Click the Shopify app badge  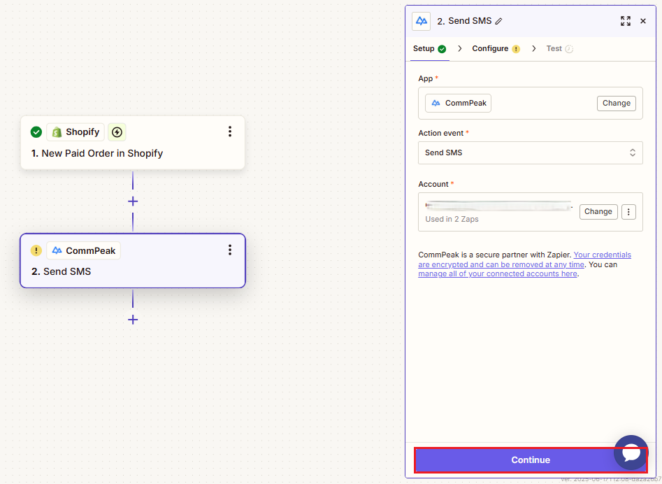[75, 132]
